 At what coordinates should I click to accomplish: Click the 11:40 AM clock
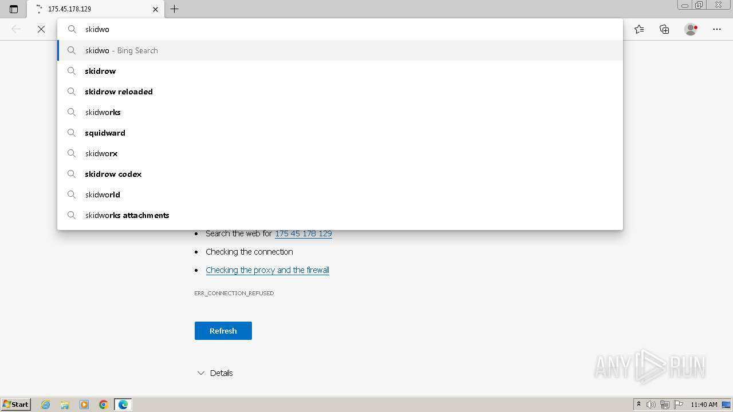click(x=704, y=405)
